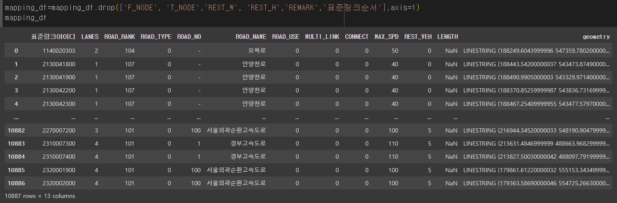
Task: Click the ROAD_TYPE column header
Action: point(156,37)
